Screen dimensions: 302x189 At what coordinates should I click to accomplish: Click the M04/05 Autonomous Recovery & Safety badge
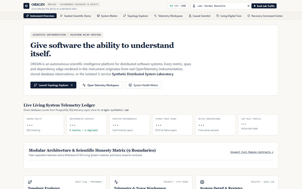tap(73, 4)
